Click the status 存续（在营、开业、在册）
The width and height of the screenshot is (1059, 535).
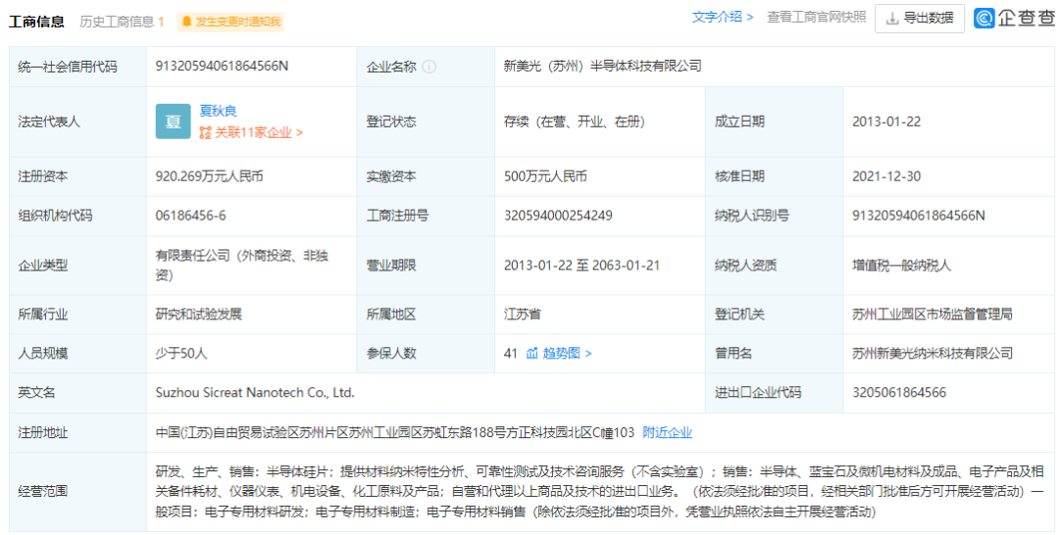point(575,122)
